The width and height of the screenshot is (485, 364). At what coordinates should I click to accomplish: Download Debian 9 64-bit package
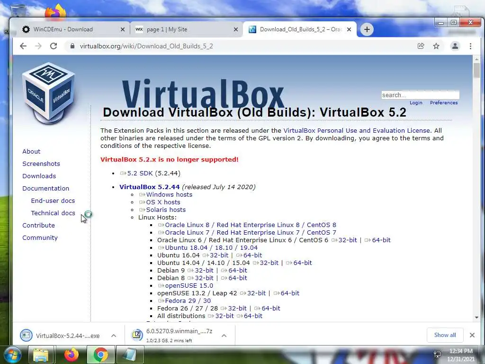(x=238, y=271)
